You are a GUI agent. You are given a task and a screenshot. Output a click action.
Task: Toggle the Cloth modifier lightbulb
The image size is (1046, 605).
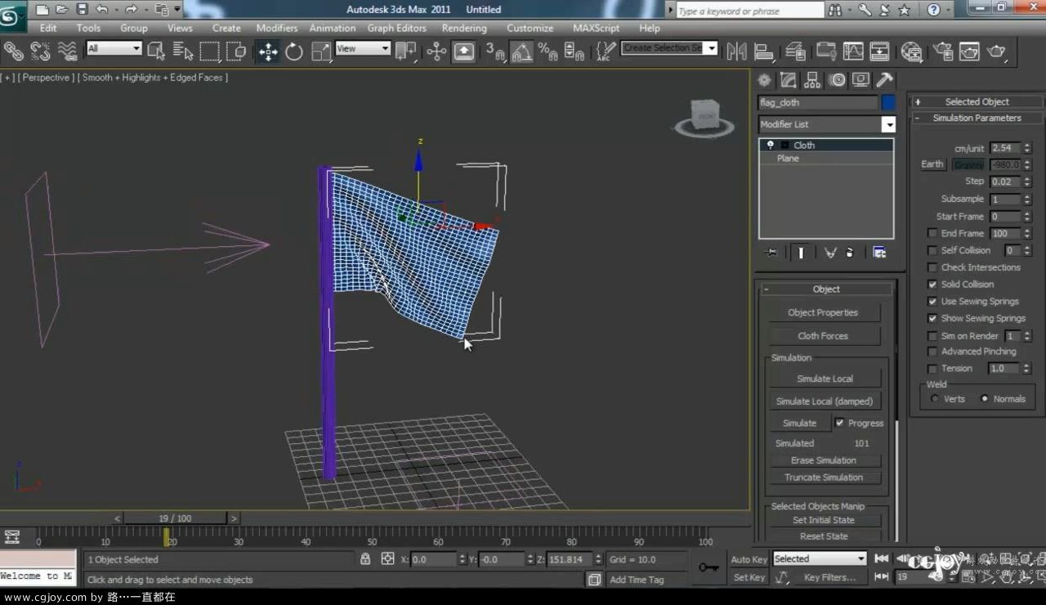[770, 145]
